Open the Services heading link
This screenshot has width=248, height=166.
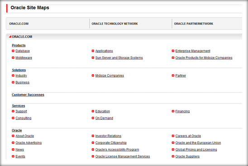tap(19, 106)
